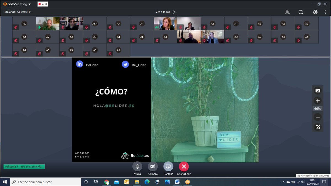Open the settings gear icon
Viewport: 331px width, 186px height.
point(315,12)
